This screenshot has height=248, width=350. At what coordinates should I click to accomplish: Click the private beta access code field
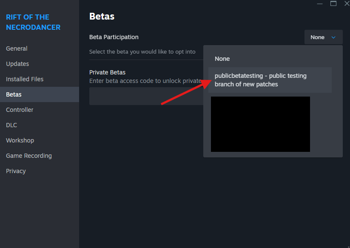click(146, 96)
